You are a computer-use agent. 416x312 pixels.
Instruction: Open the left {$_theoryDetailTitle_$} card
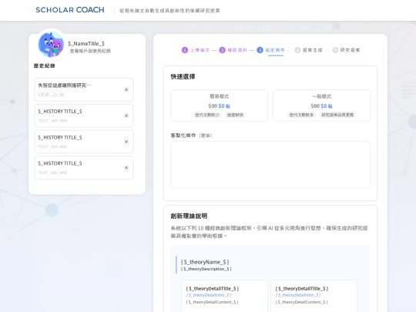[x=224, y=296]
